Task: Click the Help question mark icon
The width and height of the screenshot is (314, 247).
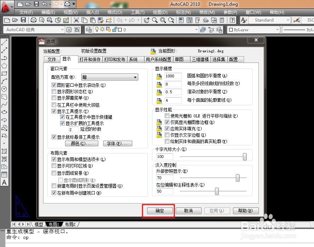Action: (232, 20)
